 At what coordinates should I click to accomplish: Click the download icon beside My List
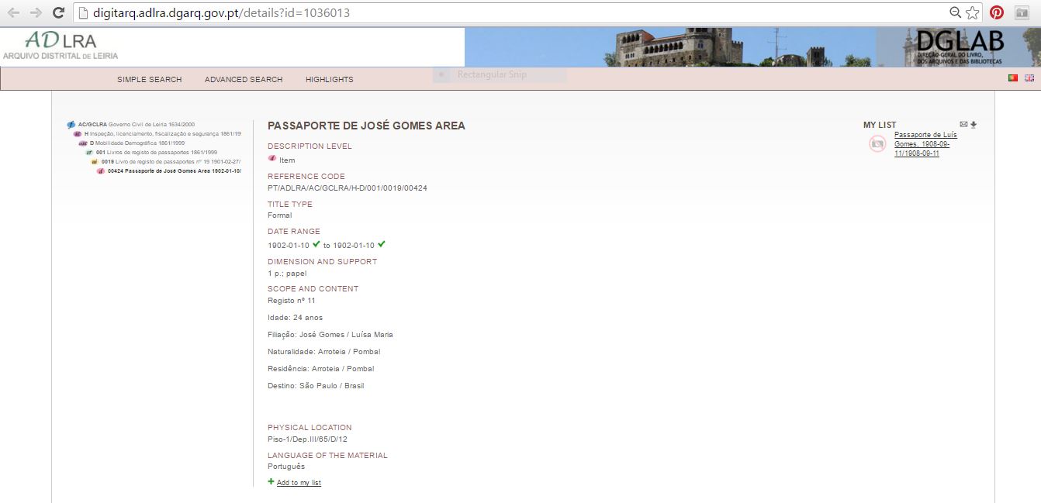(974, 125)
